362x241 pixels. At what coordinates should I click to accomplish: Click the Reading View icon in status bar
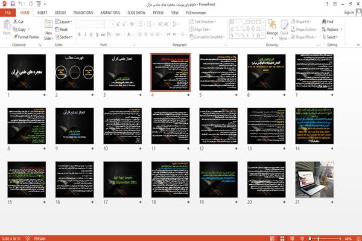(292, 239)
